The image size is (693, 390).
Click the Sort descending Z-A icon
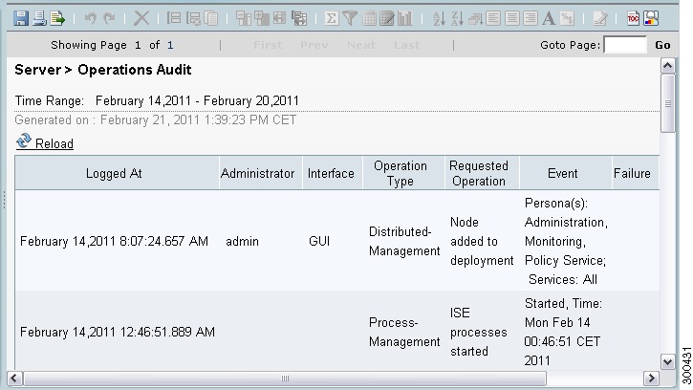[x=457, y=18]
